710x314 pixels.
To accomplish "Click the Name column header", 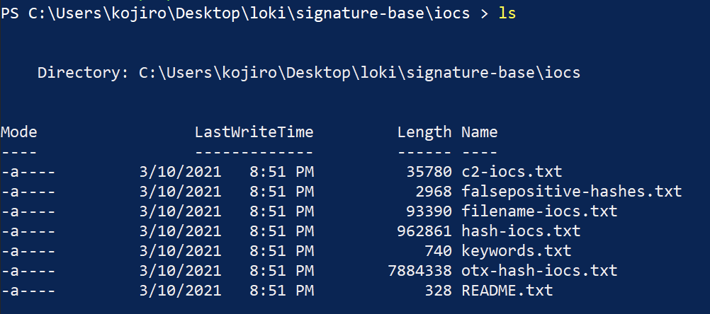I will pyautogui.click(x=479, y=132).
